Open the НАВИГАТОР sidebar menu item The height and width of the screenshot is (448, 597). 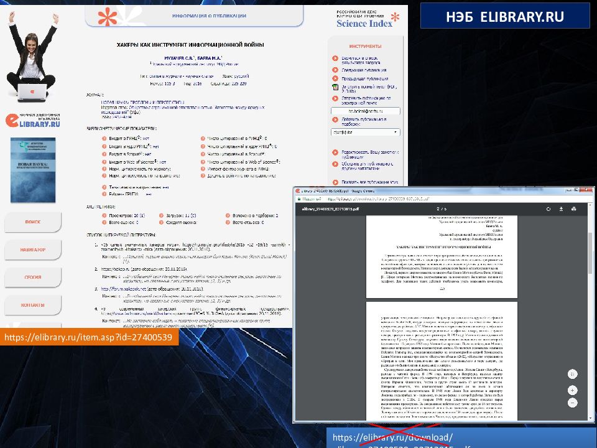(33, 250)
